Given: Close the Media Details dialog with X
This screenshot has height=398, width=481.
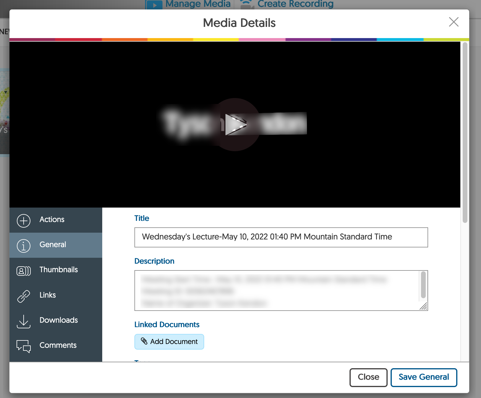Looking at the screenshot, I should click(454, 22).
